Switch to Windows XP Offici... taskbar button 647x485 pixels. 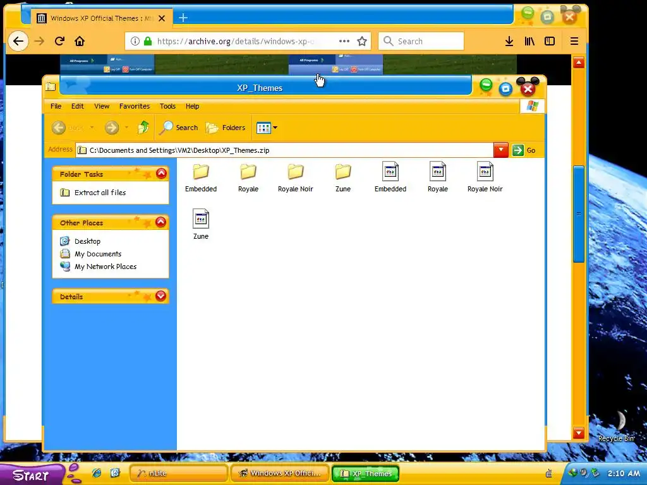(x=280, y=473)
